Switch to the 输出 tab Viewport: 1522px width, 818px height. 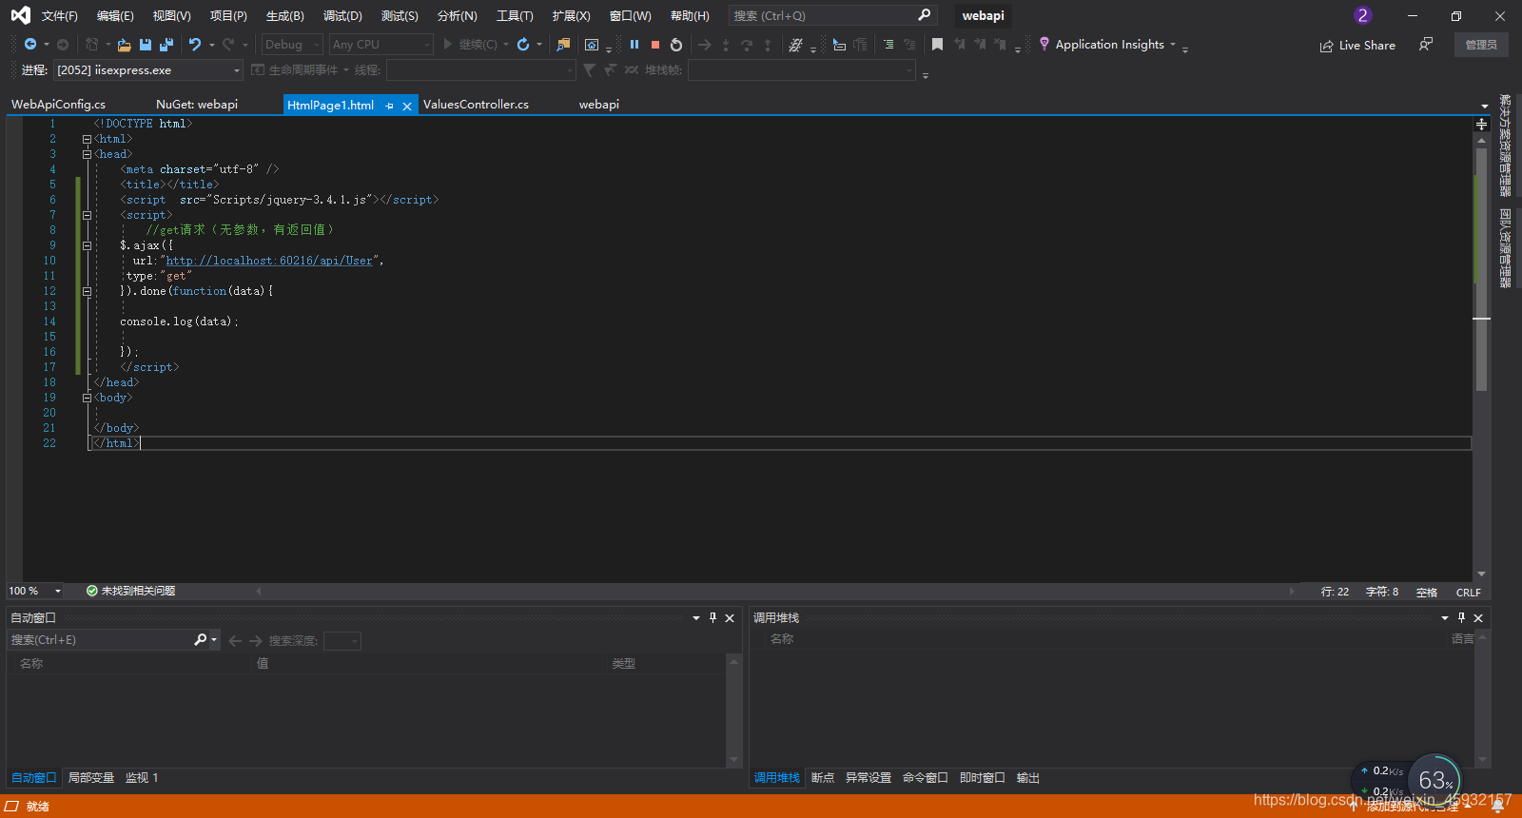point(1028,778)
